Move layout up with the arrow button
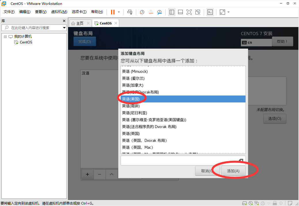Viewport: 299px width, 206px height. (x=112, y=174)
